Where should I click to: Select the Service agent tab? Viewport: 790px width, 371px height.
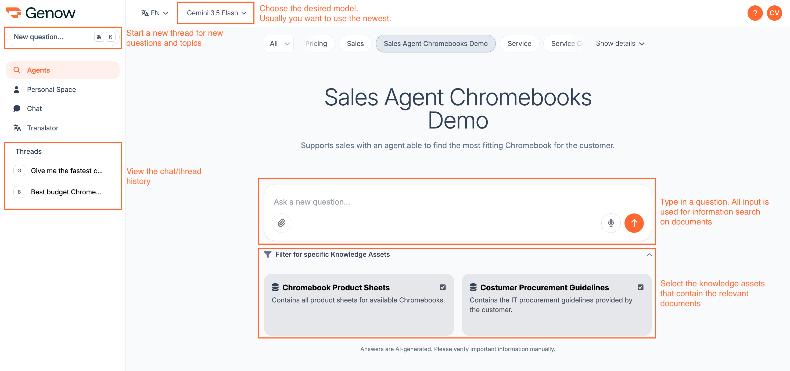coord(519,44)
